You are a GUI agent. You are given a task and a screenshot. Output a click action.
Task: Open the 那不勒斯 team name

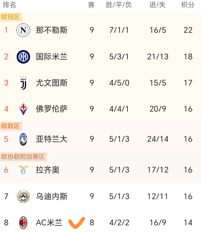(52, 30)
